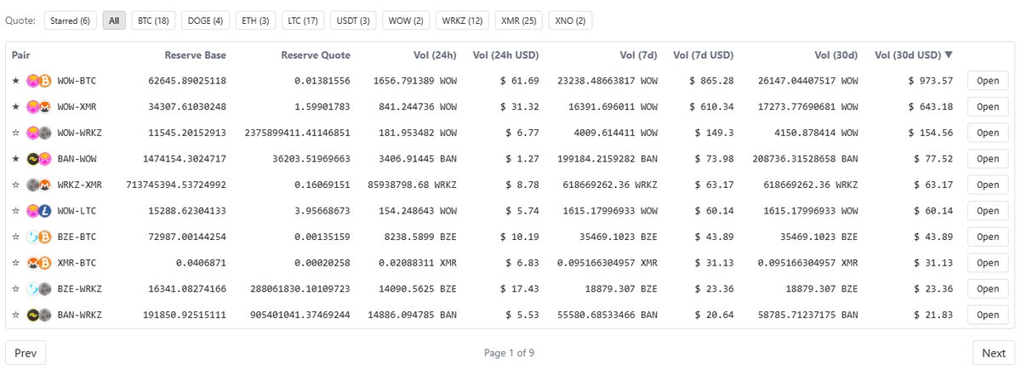The height and width of the screenshot is (370, 1021).
Task: Filter pairs by WOW (2)
Action: [x=405, y=20]
